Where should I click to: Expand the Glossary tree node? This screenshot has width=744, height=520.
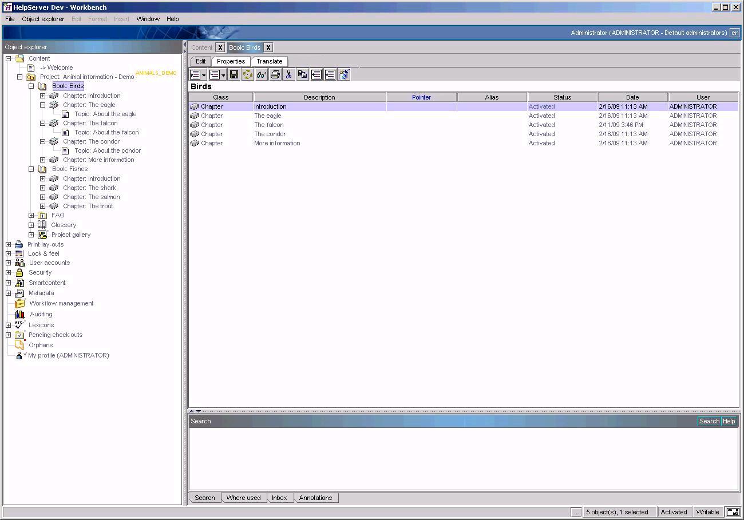click(31, 225)
